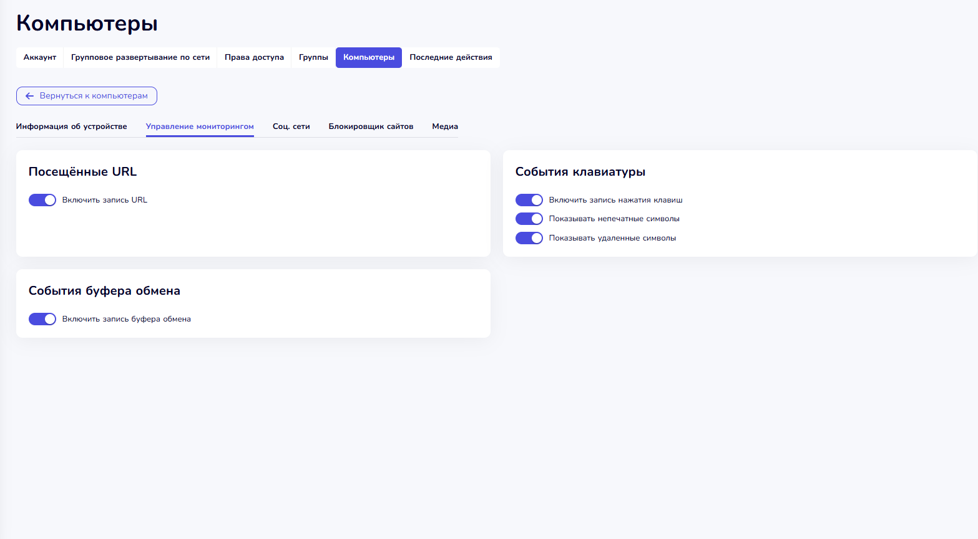
Task: Switch to Групповое развертывание по сети tab
Action: (140, 57)
